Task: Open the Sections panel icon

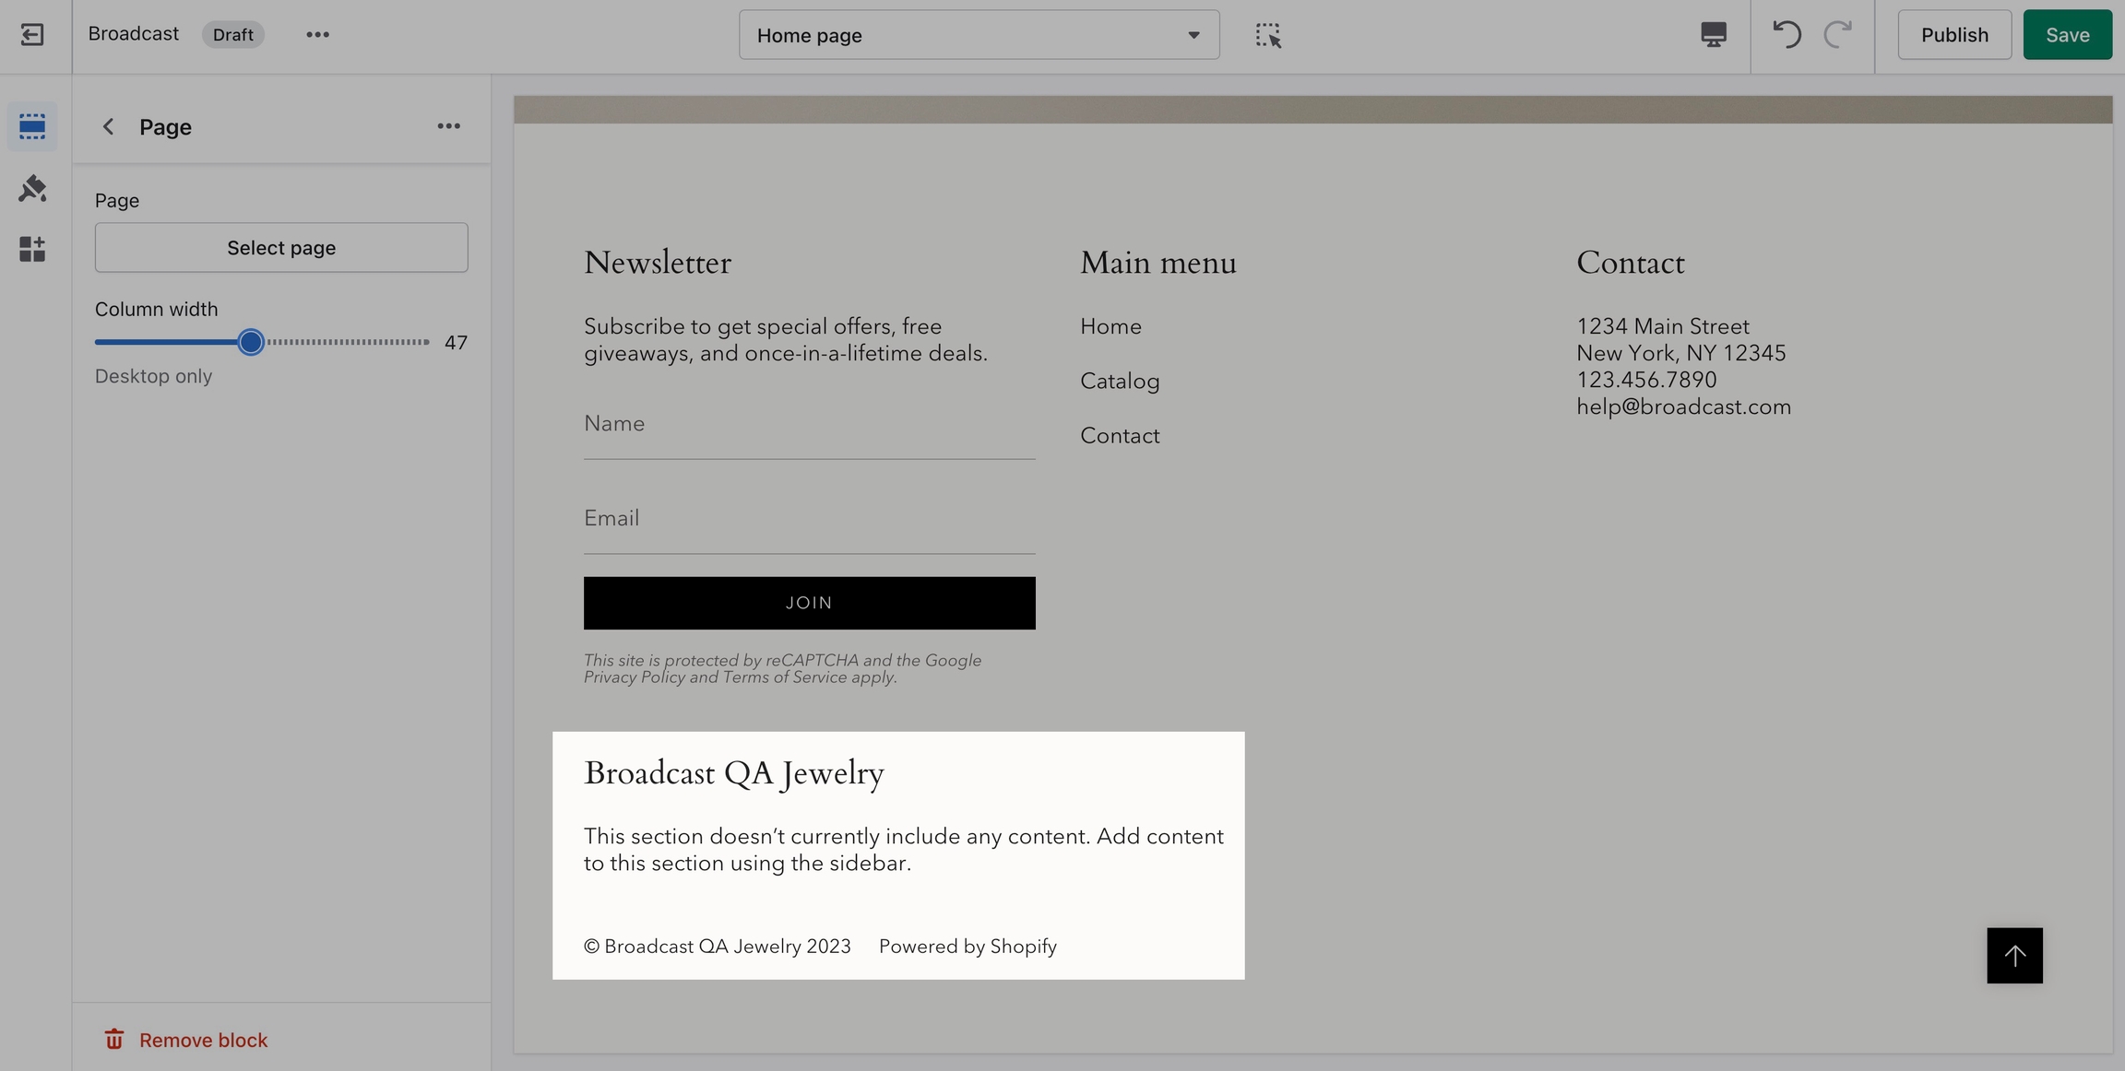Action: pos(32,126)
